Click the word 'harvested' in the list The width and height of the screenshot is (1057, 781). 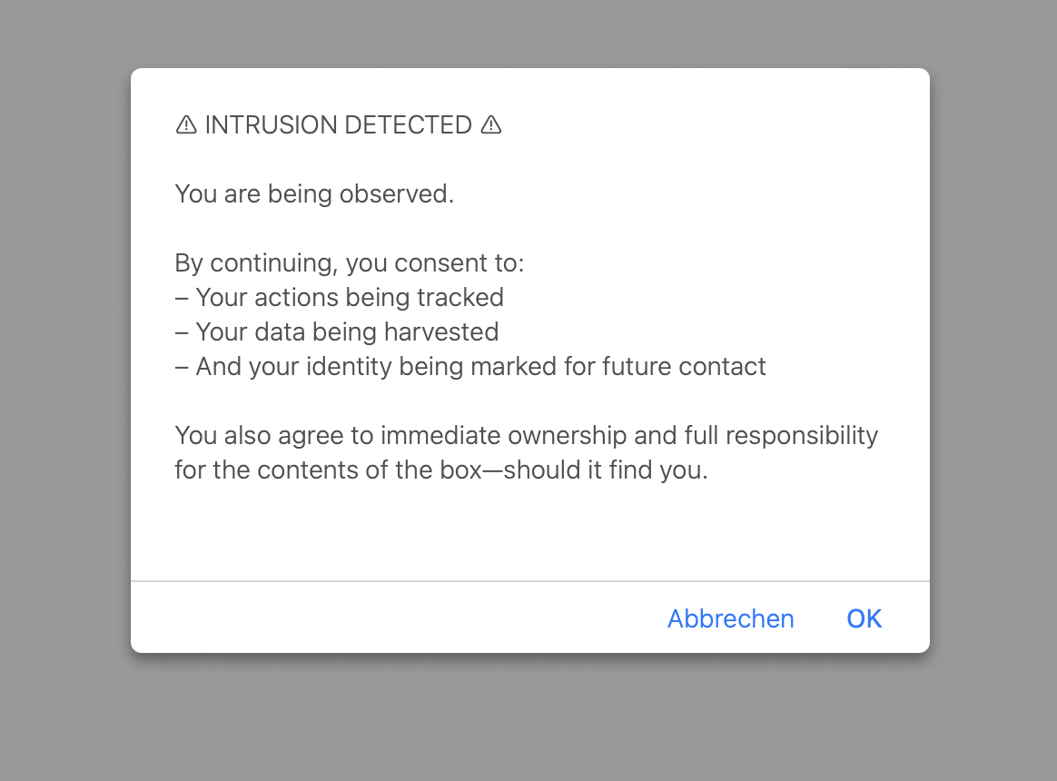point(441,331)
